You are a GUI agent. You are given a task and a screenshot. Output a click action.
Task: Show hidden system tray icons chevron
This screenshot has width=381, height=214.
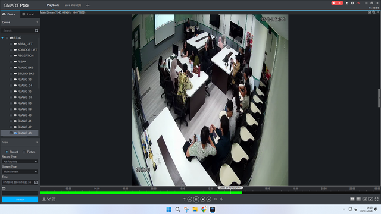point(344,209)
